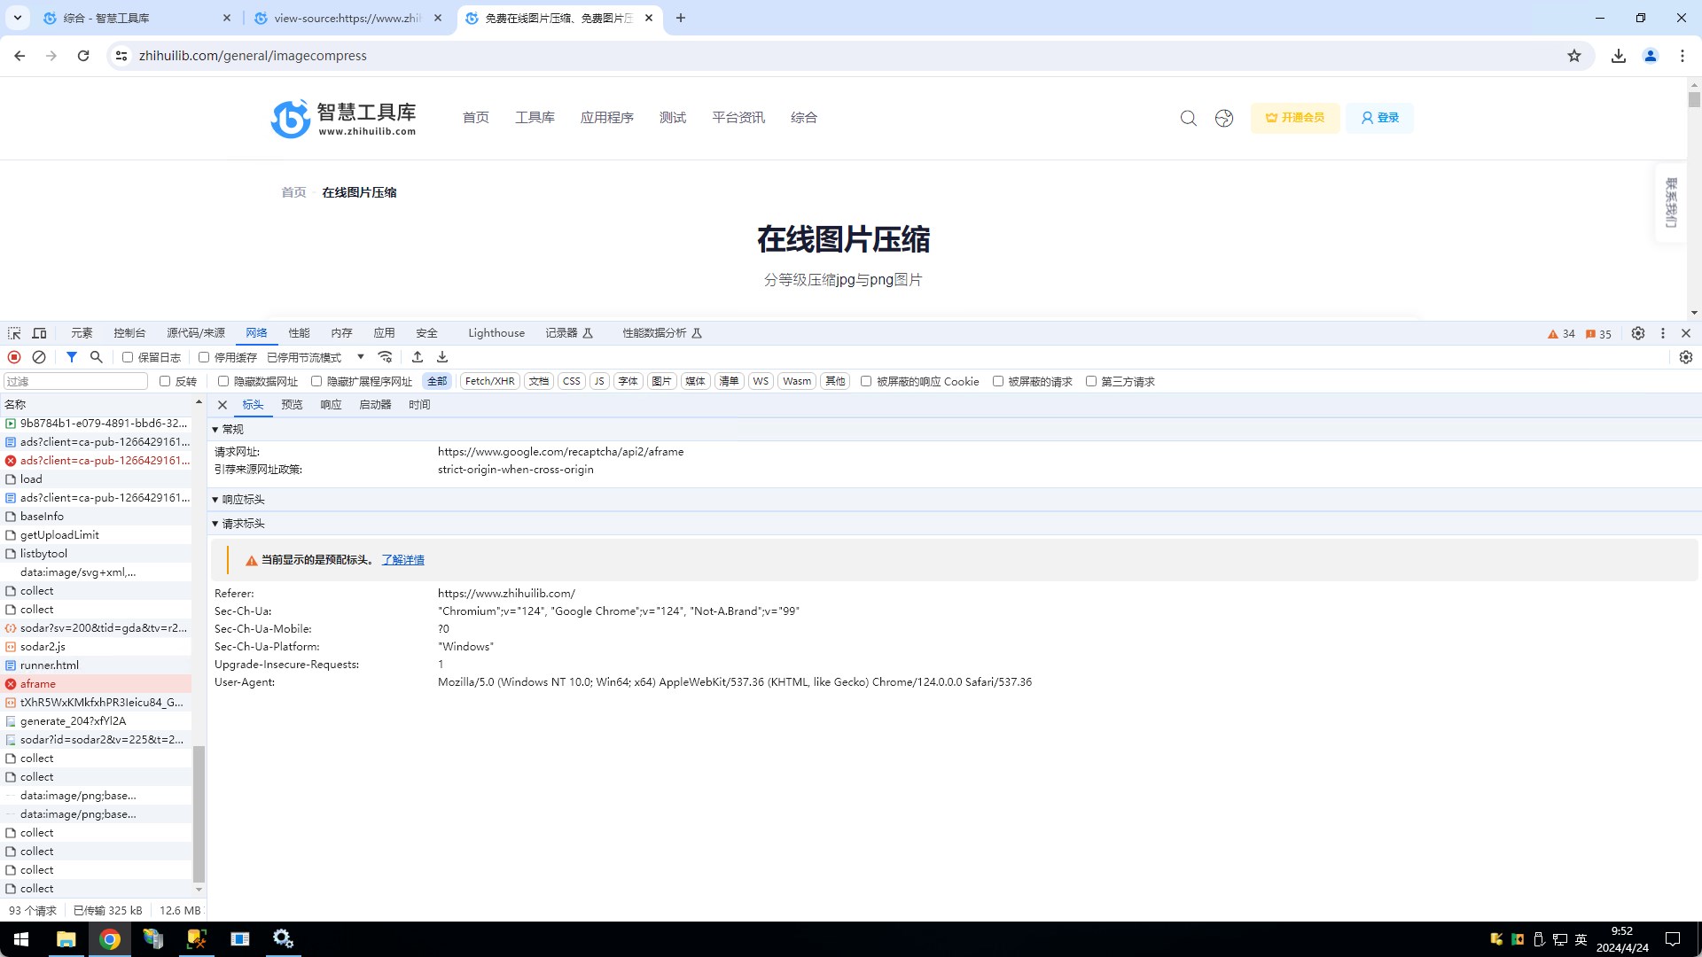Screen dimensions: 1702x957
Task: Open the 已停用节流模式 throttling dropdown
Action: [x=316, y=357]
